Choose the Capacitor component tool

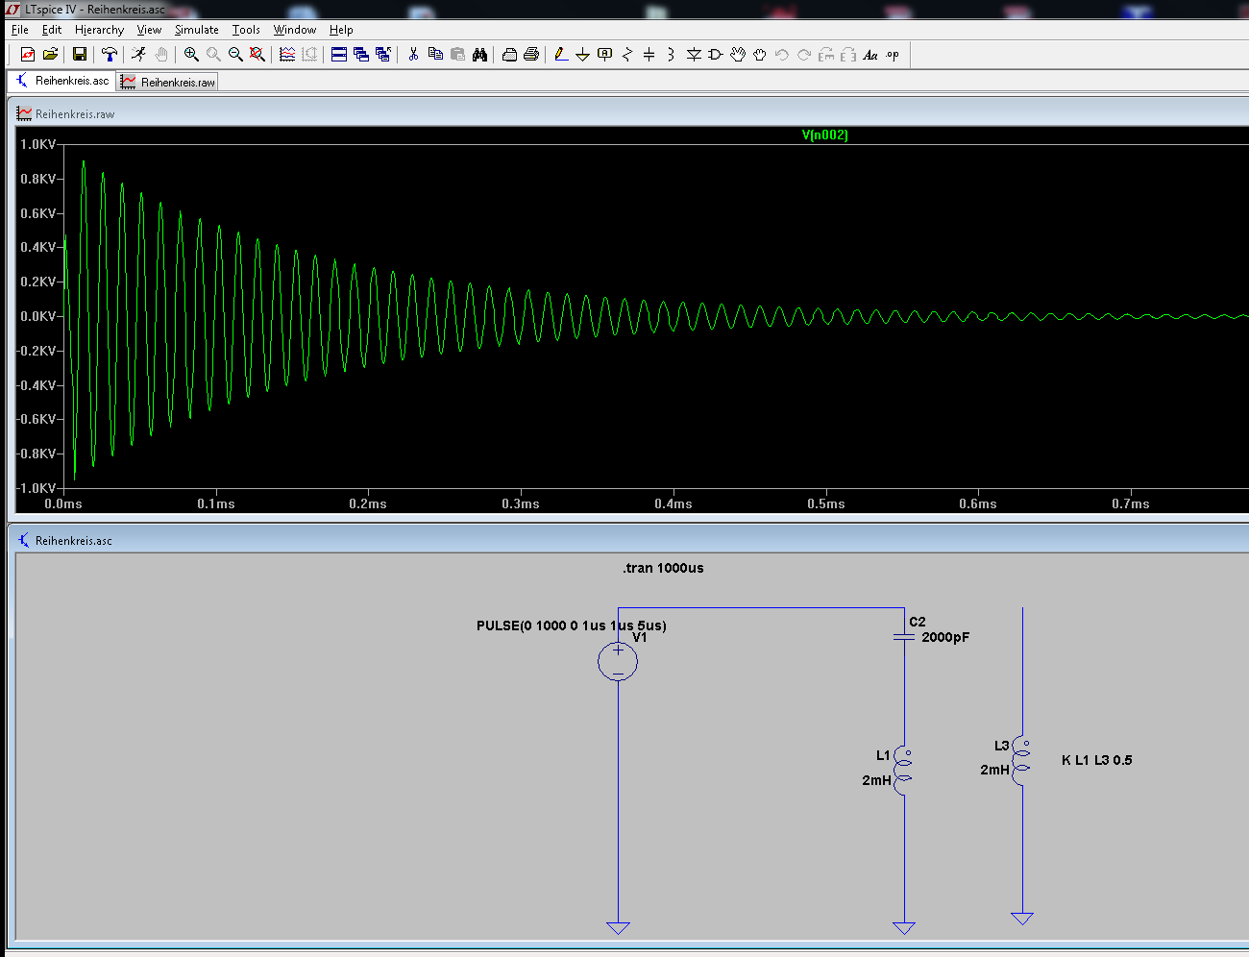point(649,55)
